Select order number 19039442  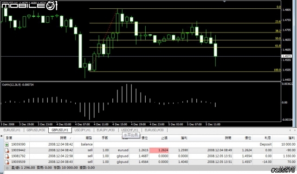(18, 150)
